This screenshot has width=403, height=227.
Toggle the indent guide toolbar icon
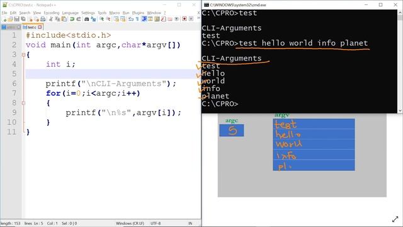pos(144,19)
